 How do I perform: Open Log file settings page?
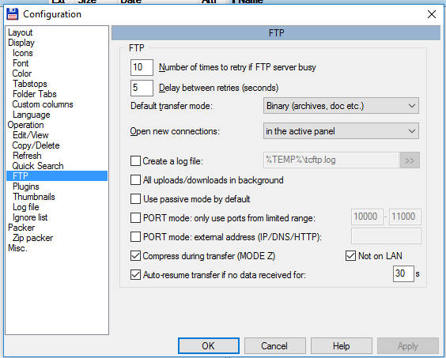coord(25,207)
